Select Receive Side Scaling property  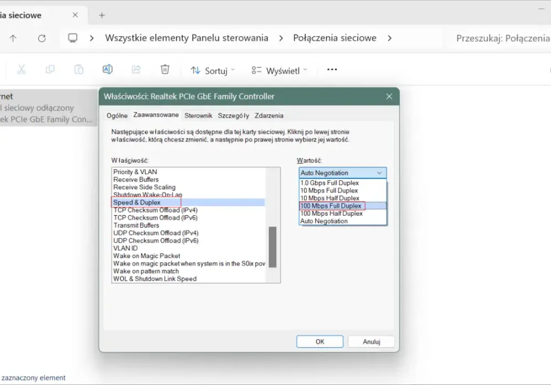pos(188,187)
